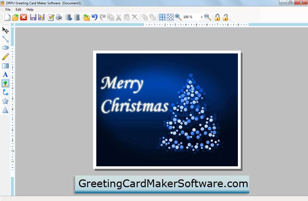Redo the last action
Image resolution: width=308 pixels, height=201 pixels.
(x=103, y=17)
